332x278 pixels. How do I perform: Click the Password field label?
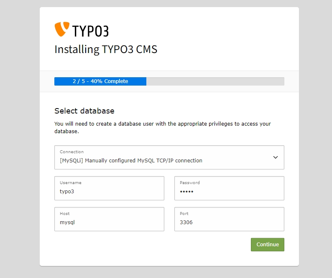click(x=190, y=183)
